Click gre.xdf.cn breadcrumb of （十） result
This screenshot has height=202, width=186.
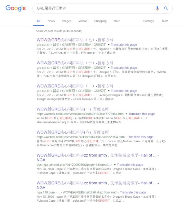coord(72,68)
